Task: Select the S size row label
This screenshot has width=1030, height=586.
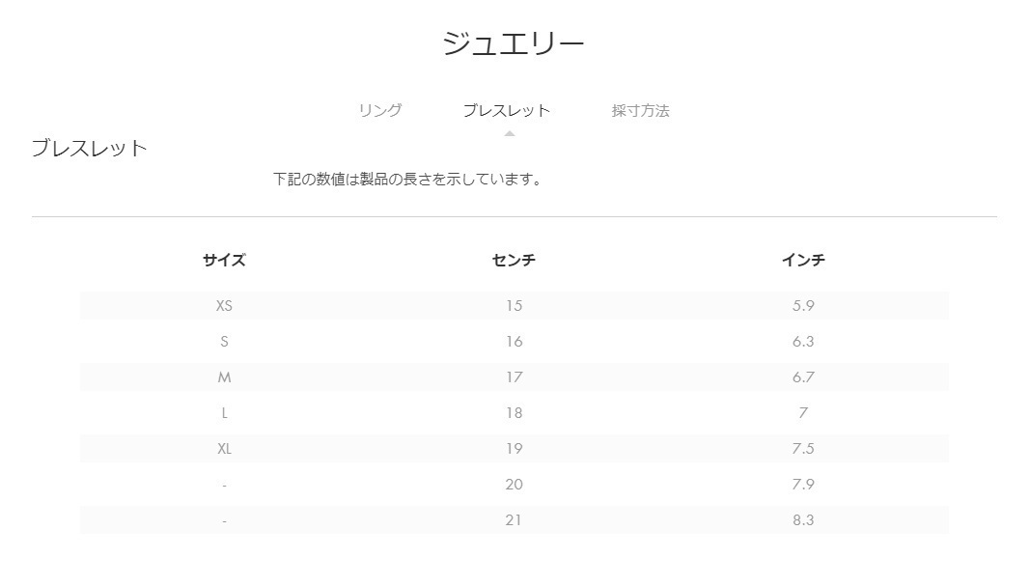Action: (x=224, y=342)
